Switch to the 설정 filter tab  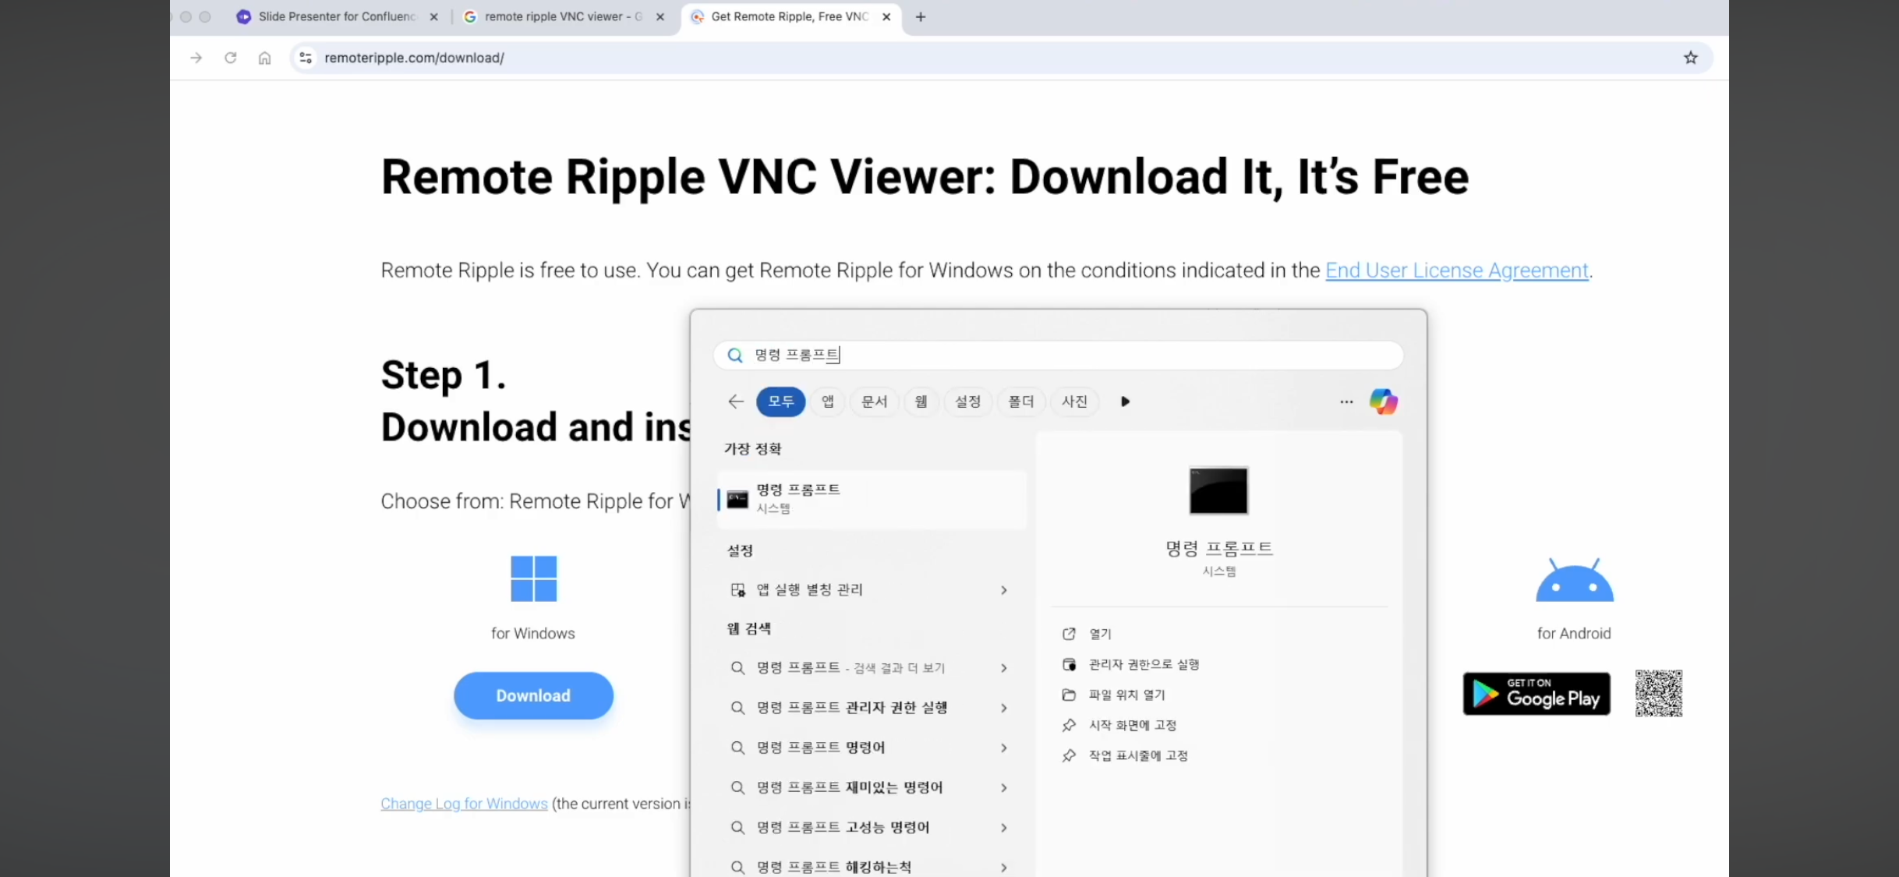[x=967, y=401]
